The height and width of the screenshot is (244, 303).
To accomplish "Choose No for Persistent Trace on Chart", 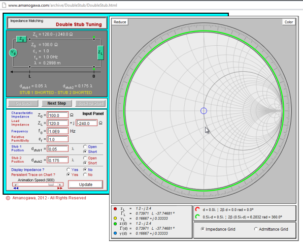I will click(85, 174).
